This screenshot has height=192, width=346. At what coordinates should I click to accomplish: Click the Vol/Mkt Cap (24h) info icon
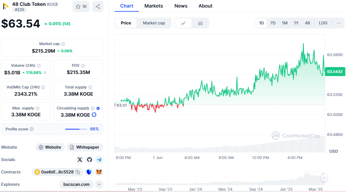point(43,87)
